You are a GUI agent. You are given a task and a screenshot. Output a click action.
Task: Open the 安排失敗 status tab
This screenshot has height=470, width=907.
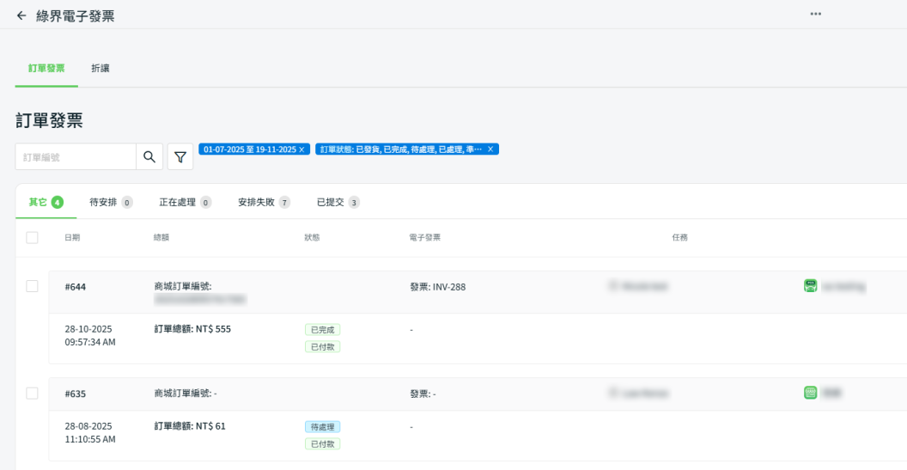click(264, 203)
